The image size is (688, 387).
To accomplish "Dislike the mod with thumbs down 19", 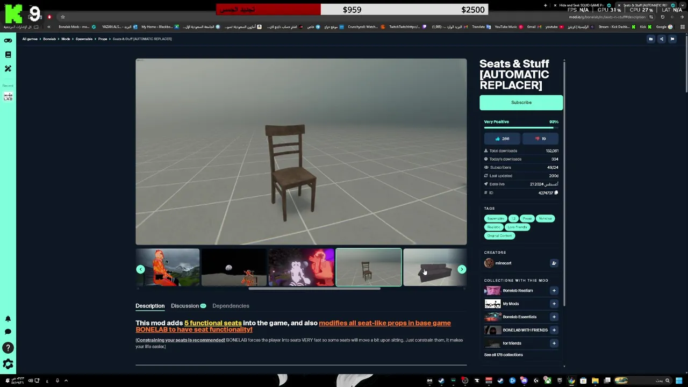I will [540, 139].
